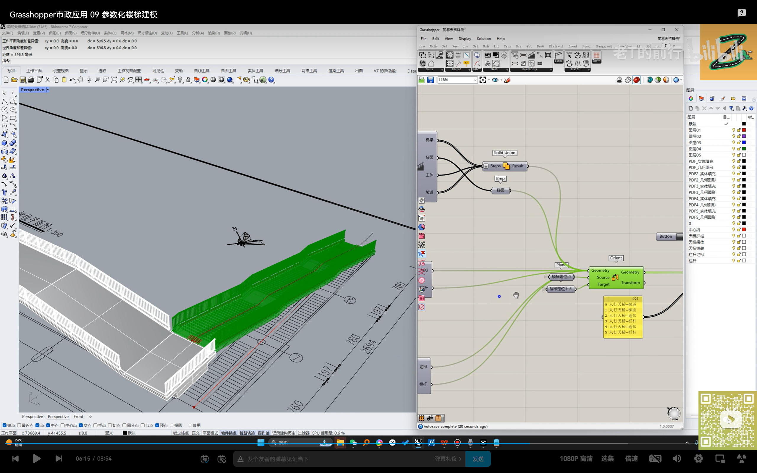This screenshot has height=473, width=757.
Task: Click the Solid Union component icon
Action: (506, 166)
